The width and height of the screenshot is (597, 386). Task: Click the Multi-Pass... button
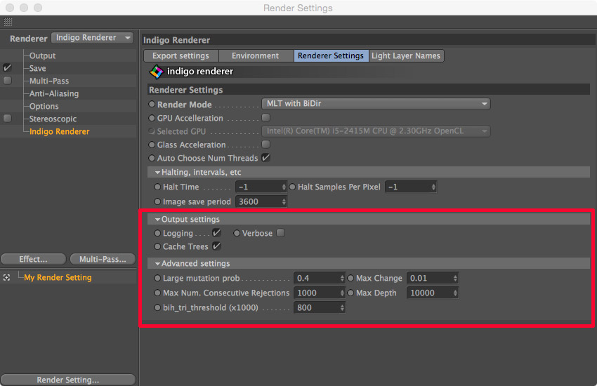[x=103, y=260]
